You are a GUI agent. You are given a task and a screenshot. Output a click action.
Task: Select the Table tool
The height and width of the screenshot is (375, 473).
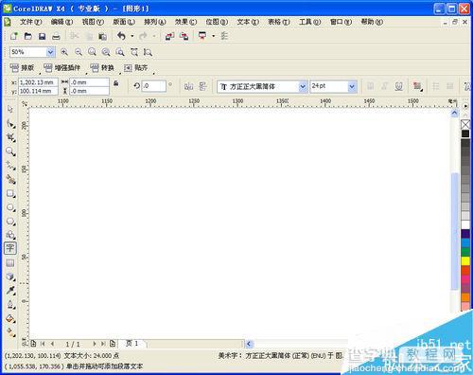click(10, 262)
